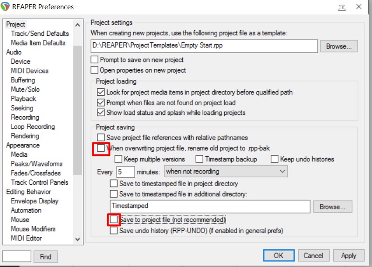This screenshot has width=372, height=267.
Task: Click the Apply button
Action: pyautogui.click(x=349, y=255)
